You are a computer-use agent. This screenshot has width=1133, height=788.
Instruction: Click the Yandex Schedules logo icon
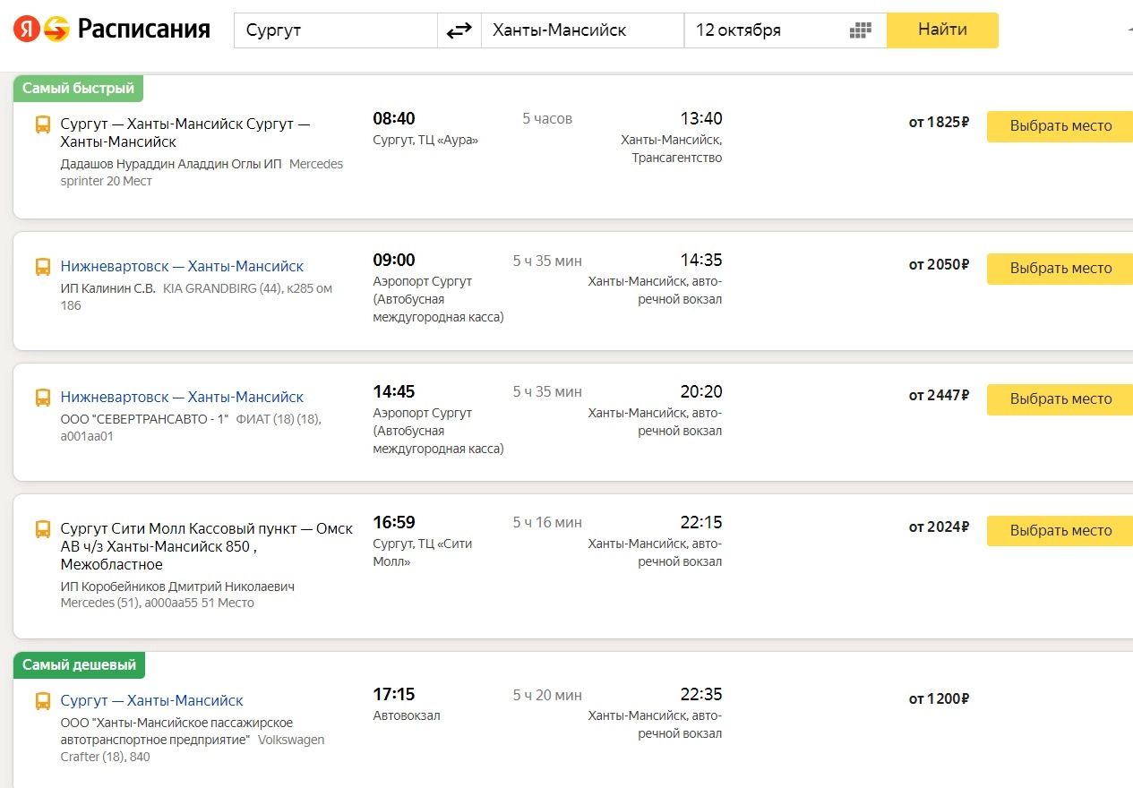pyautogui.click(x=41, y=30)
